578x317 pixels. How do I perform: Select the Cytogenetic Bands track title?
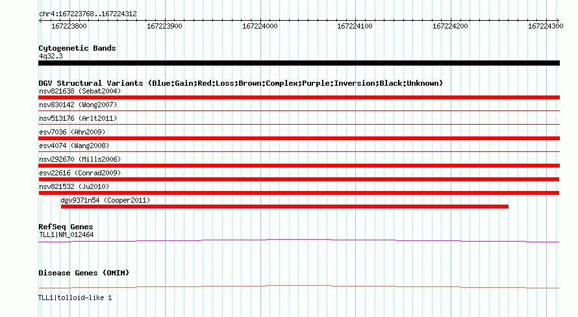[77, 48]
